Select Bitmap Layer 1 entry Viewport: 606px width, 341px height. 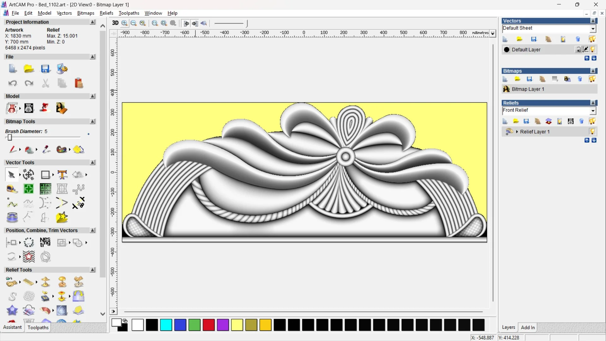coord(528,89)
